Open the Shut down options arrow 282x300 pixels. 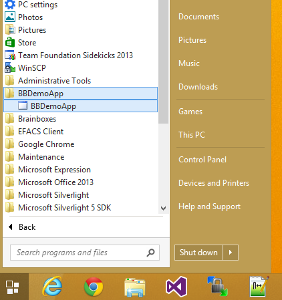point(231,253)
